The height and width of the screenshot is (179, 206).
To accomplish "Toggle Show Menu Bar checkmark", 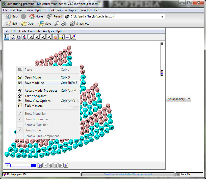I will pyautogui.click(x=20, y=113).
